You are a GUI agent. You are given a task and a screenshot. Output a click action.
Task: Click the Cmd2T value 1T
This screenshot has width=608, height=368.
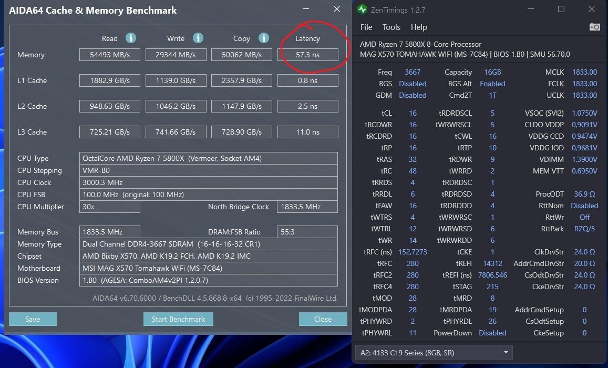[492, 95]
